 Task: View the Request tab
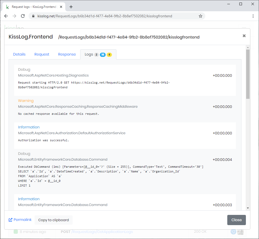click(42, 54)
